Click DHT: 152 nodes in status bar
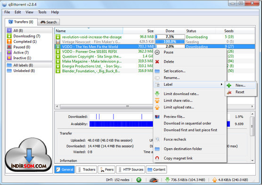Screen dimensions: 262x185 tap(117, 180)
